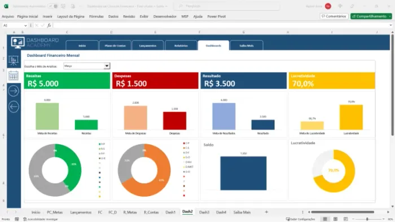Open the Layout da Página ribbon tab
395x222 pixels.
coord(71,16)
